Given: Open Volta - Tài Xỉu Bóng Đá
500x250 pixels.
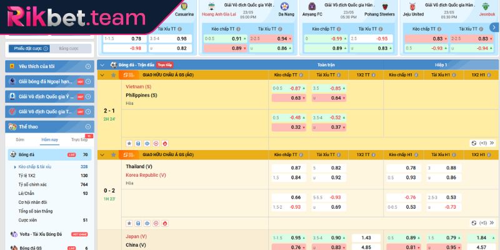Looking at the screenshot, I should tap(39, 234).
